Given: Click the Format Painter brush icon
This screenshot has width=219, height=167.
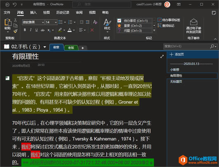Looking at the screenshot, I should [x=15, y=31].
